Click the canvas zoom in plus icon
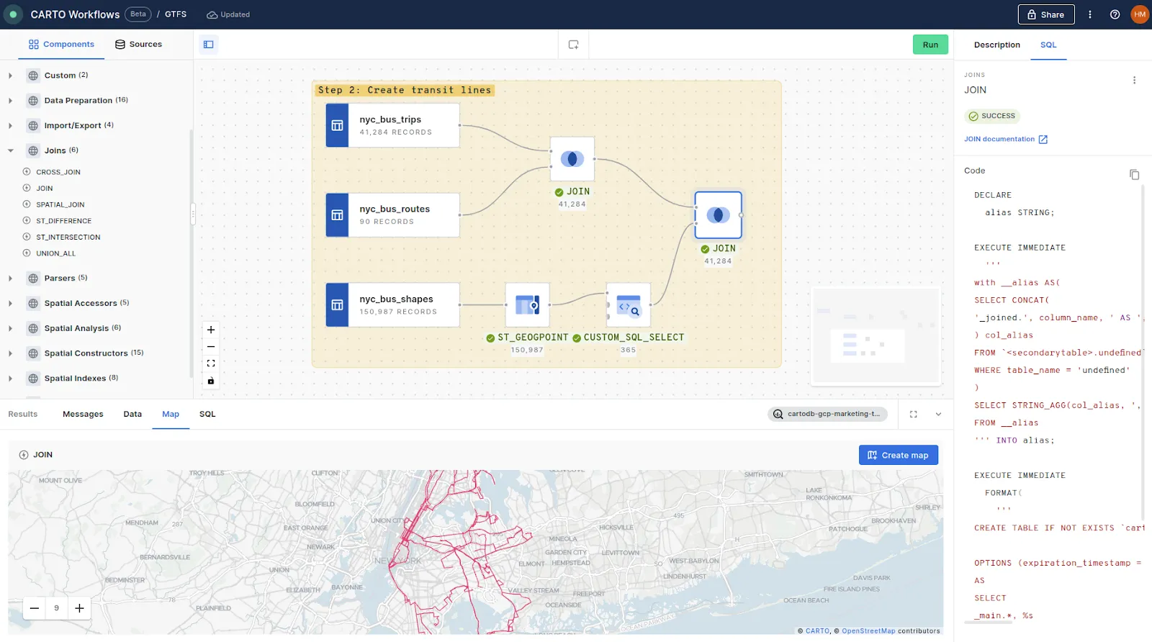This screenshot has height=642, width=1152. [211, 330]
